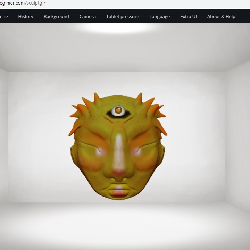Open the About & Help menu

pyautogui.click(x=221, y=17)
